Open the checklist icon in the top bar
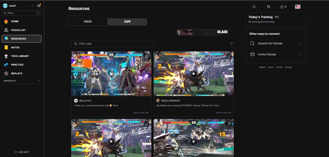Viewport: 329px width, 157px height. point(268,7)
